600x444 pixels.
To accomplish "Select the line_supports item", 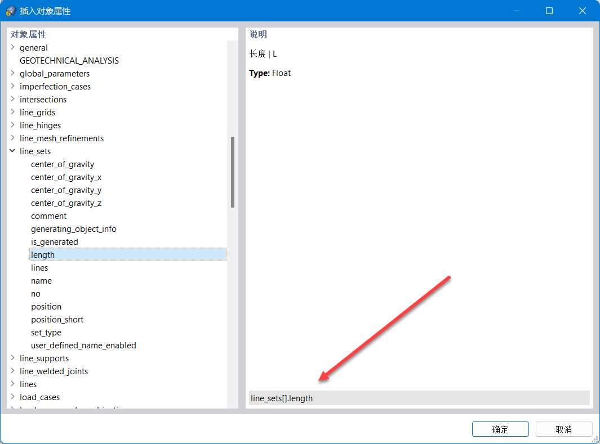I will (44, 358).
